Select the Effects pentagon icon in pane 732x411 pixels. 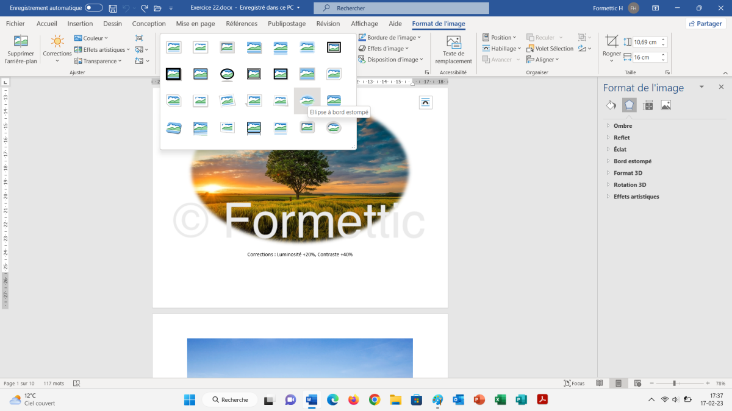[x=629, y=105]
